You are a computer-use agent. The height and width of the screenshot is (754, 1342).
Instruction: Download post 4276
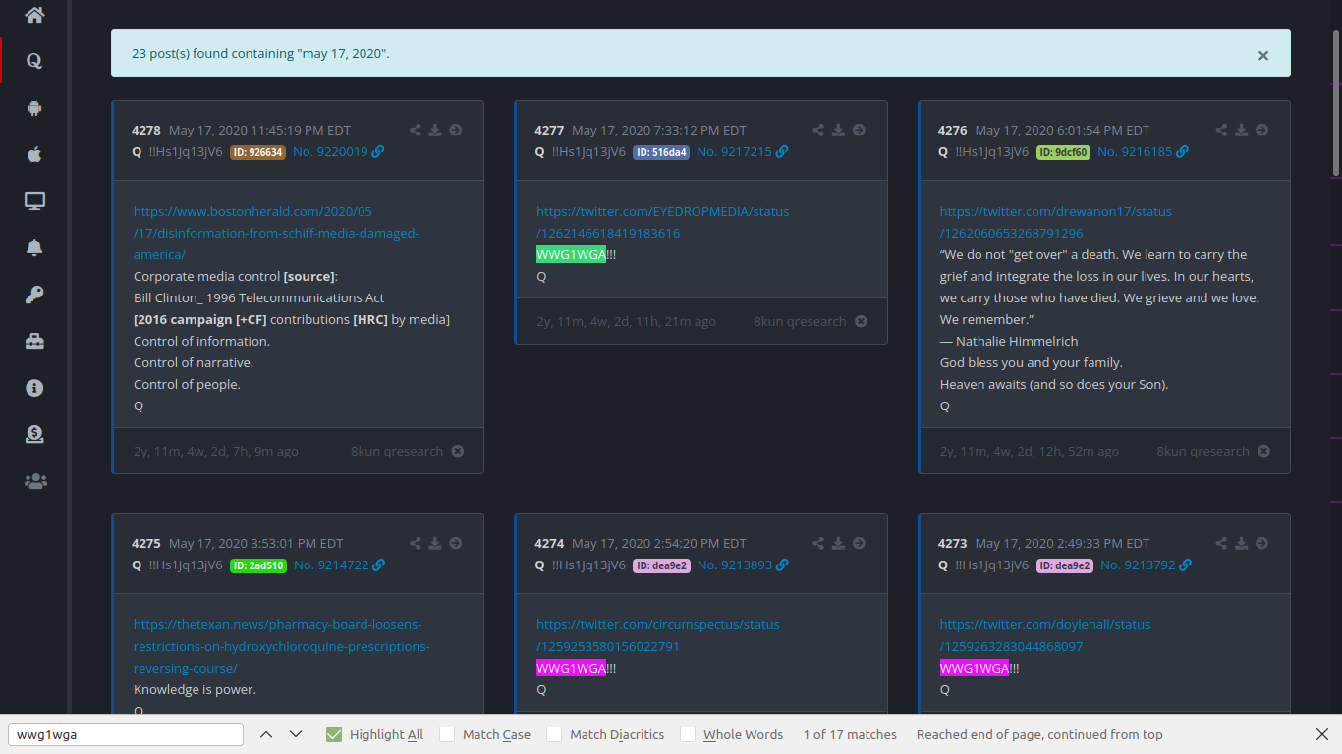[1242, 130]
